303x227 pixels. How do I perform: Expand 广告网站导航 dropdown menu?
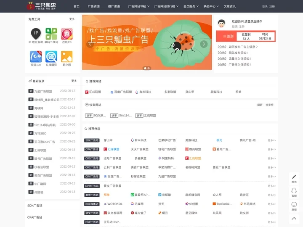(139, 6)
